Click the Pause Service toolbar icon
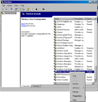This screenshot has width=98, height=102. click(40, 9)
